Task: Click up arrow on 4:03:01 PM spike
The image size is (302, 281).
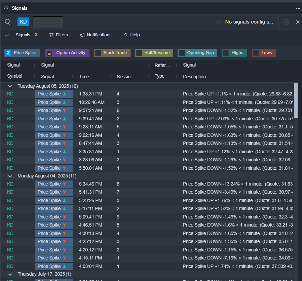Action: pos(65,266)
